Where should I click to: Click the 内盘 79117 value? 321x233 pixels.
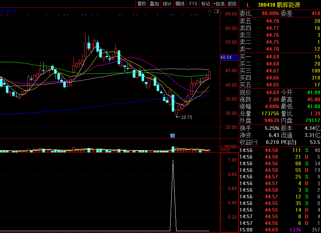click(x=313, y=120)
